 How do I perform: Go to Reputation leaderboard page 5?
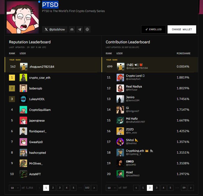click(x=73, y=188)
